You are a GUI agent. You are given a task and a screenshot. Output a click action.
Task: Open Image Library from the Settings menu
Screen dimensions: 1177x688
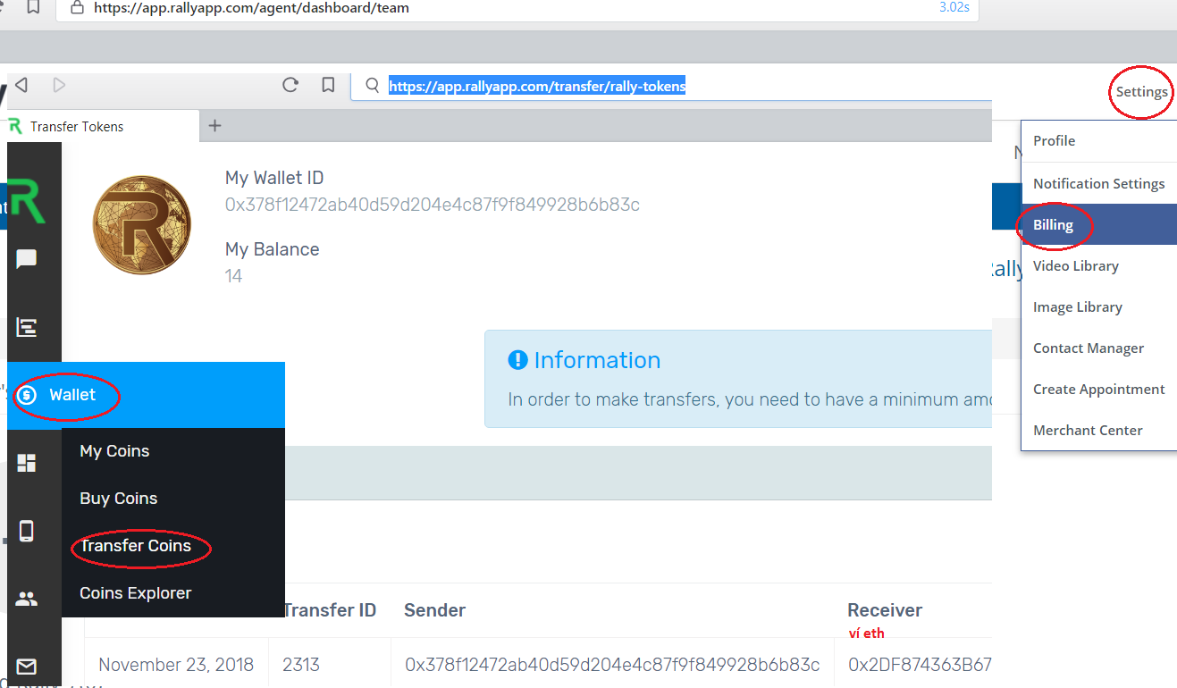[x=1099, y=306]
